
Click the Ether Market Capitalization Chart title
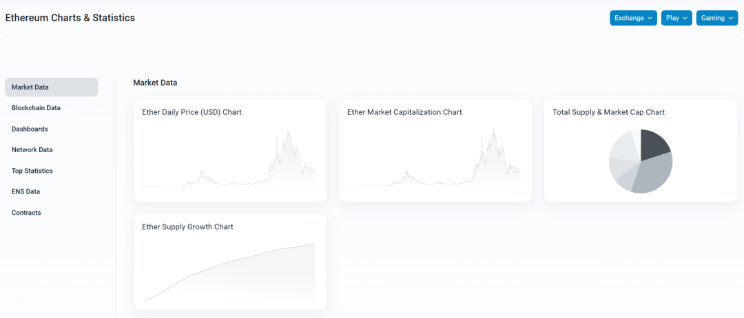coord(404,112)
